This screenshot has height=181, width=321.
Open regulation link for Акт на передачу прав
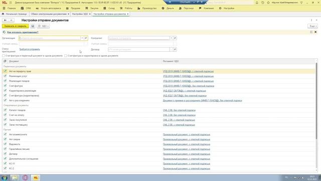point(188,71)
